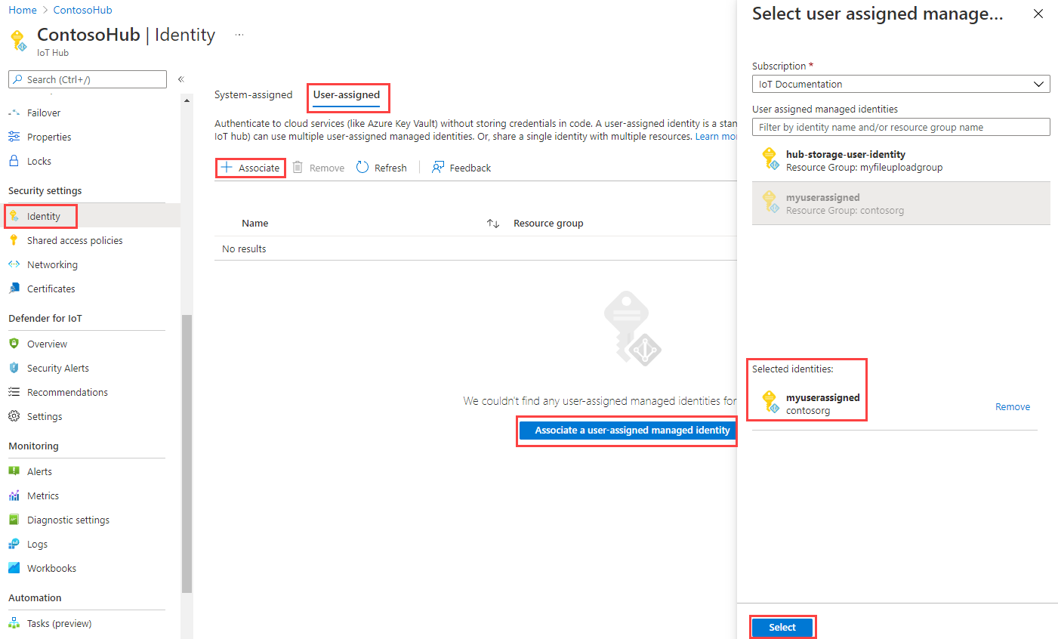
Task: Open Failover in the sidebar
Action: [44, 113]
